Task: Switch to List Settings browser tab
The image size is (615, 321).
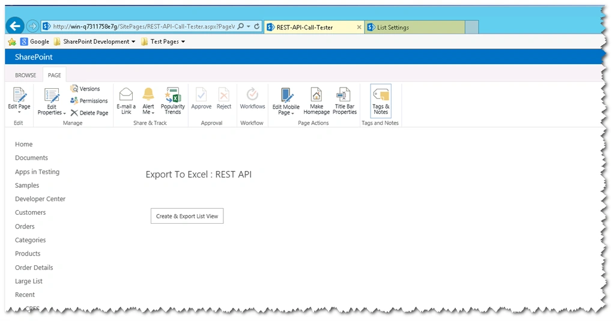Action: coord(415,27)
